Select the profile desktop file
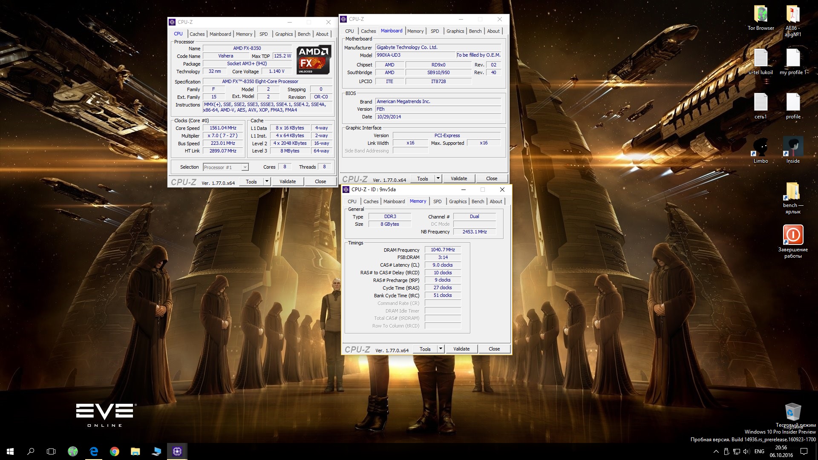 [793, 106]
